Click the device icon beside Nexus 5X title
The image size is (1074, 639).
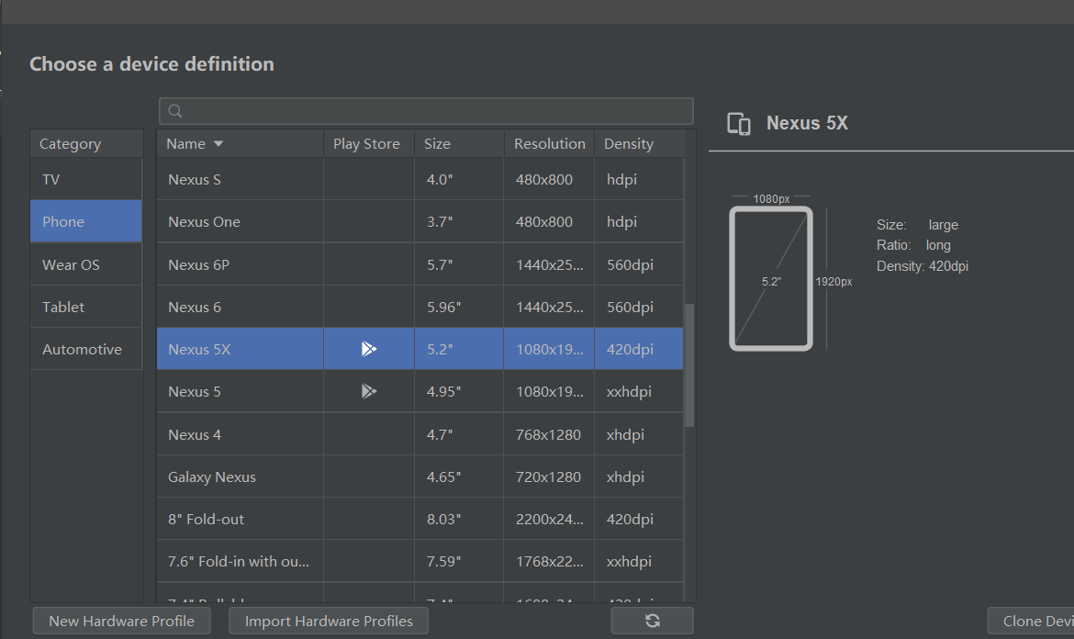[x=738, y=124]
